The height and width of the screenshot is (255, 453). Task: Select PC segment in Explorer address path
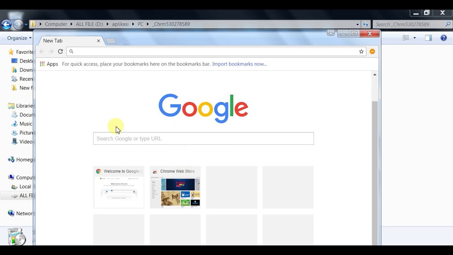click(x=141, y=24)
